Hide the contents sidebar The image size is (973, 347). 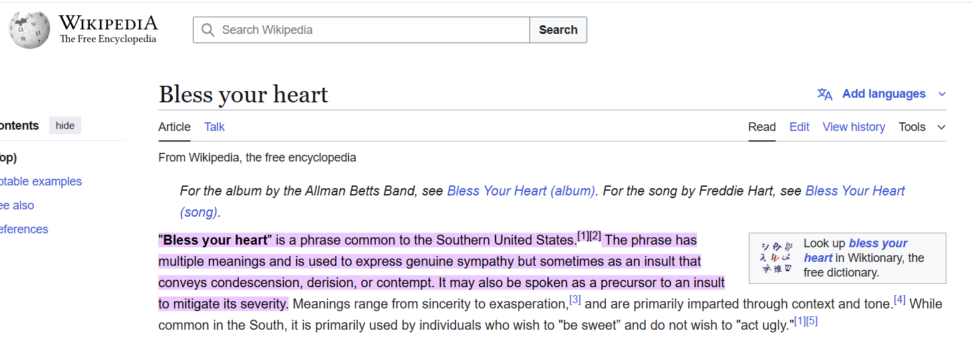point(65,126)
